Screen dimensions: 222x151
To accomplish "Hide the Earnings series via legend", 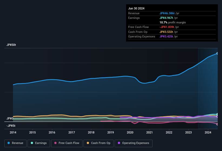I will (x=39, y=143).
